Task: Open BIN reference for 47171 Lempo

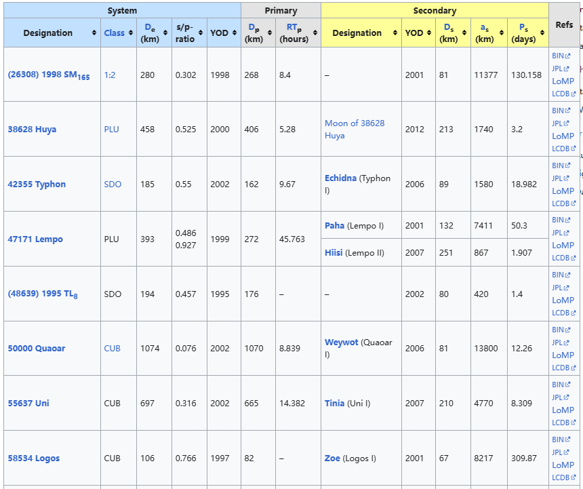Action: coord(559,220)
